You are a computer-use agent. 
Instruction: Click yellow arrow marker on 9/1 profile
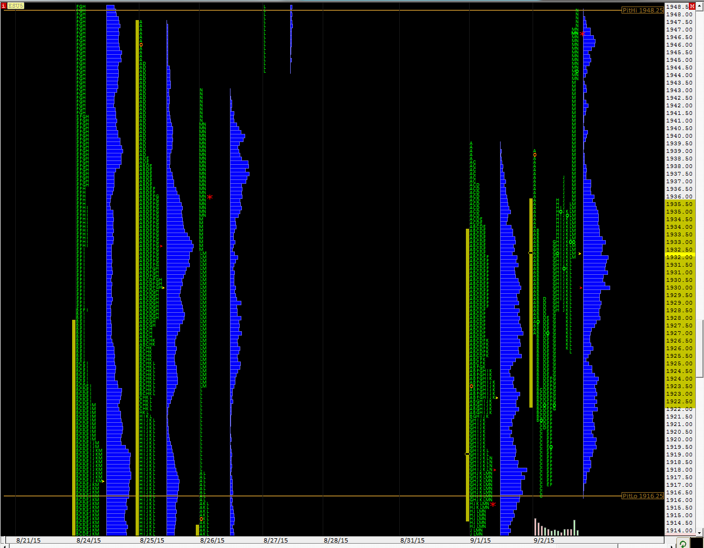tap(496, 398)
